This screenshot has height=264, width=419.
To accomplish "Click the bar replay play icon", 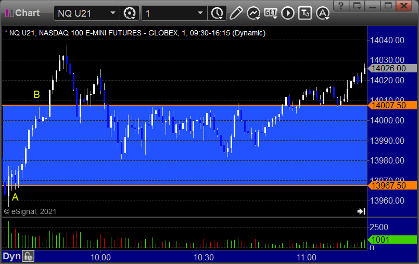I will [288, 13].
